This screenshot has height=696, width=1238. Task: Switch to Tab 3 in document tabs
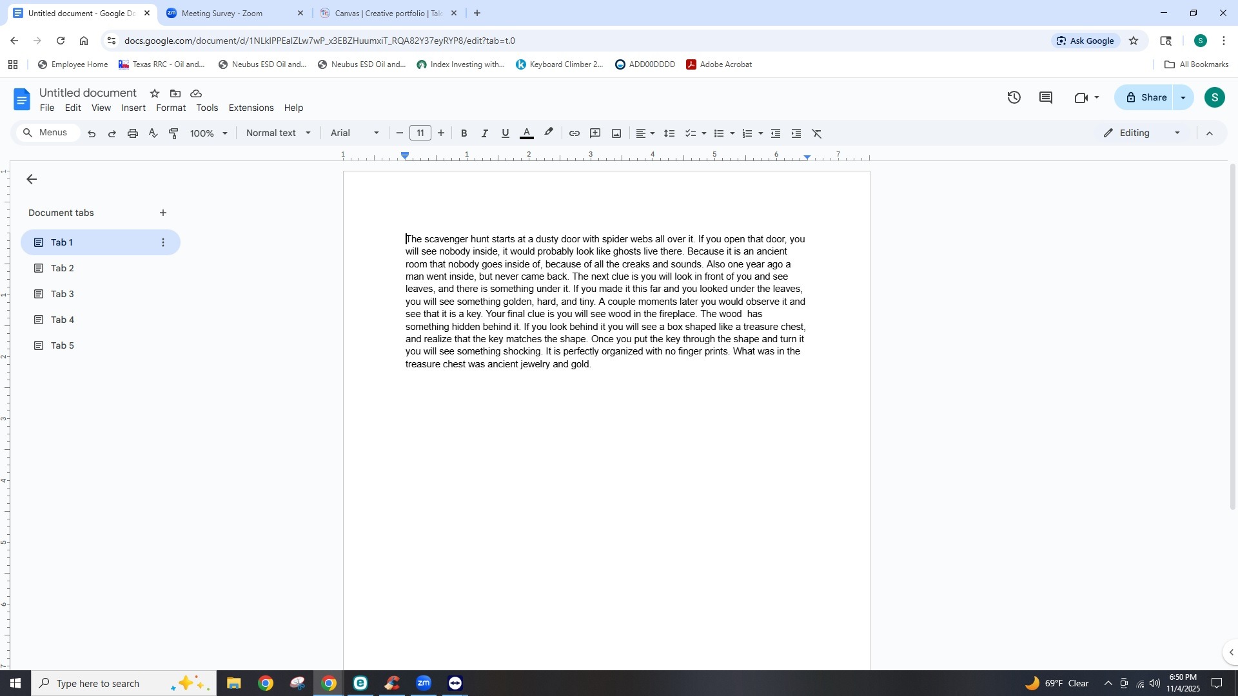62,294
